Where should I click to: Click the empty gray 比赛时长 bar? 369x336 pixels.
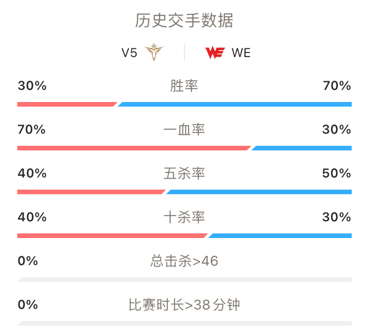pos(184,323)
